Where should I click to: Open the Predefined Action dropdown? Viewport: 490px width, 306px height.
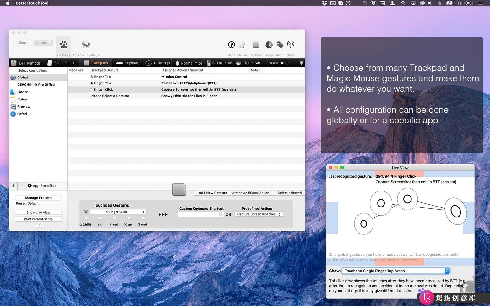point(259,214)
